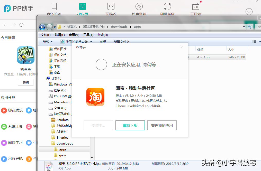The height and width of the screenshot is (171, 261).
Task: Open the 帮助(H) menu
Action: pyautogui.click(x=103, y=35)
